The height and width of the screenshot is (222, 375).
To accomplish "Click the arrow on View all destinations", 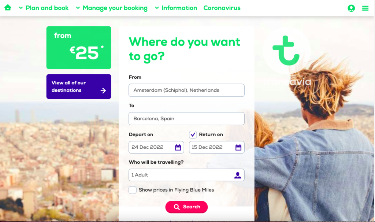I will (103, 90).
